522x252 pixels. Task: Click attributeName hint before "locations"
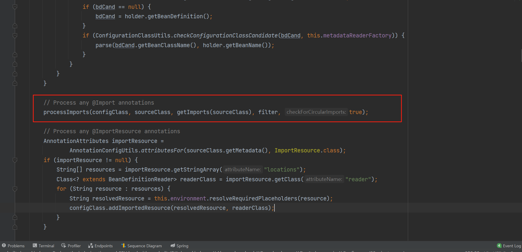(243, 169)
